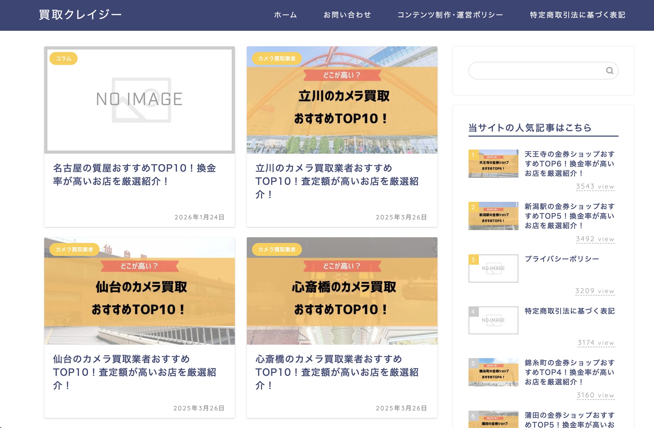Click カメラ買取業者 badge on 心斎橋 article

pyautogui.click(x=277, y=249)
